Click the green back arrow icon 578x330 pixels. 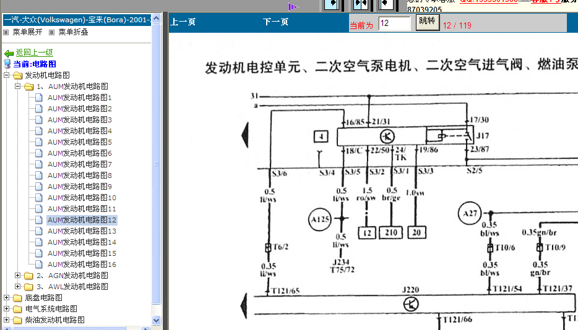[x=9, y=53]
